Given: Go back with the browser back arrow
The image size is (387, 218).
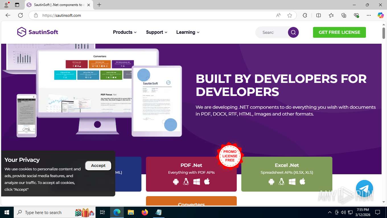Looking at the screenshot, I should click(x=8, y=15).
